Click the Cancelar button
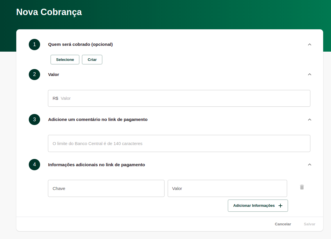 (283, 224)
